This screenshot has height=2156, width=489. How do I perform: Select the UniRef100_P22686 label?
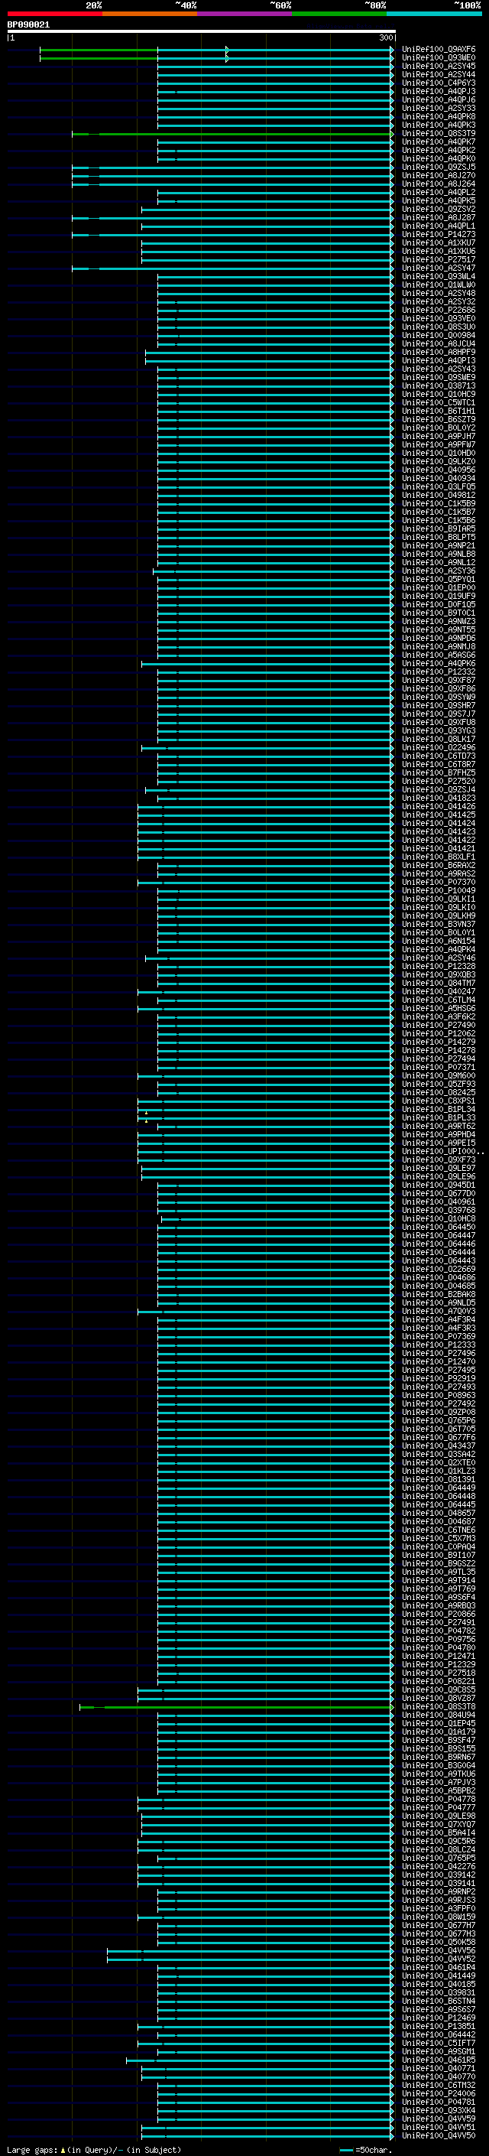(438, 310)
